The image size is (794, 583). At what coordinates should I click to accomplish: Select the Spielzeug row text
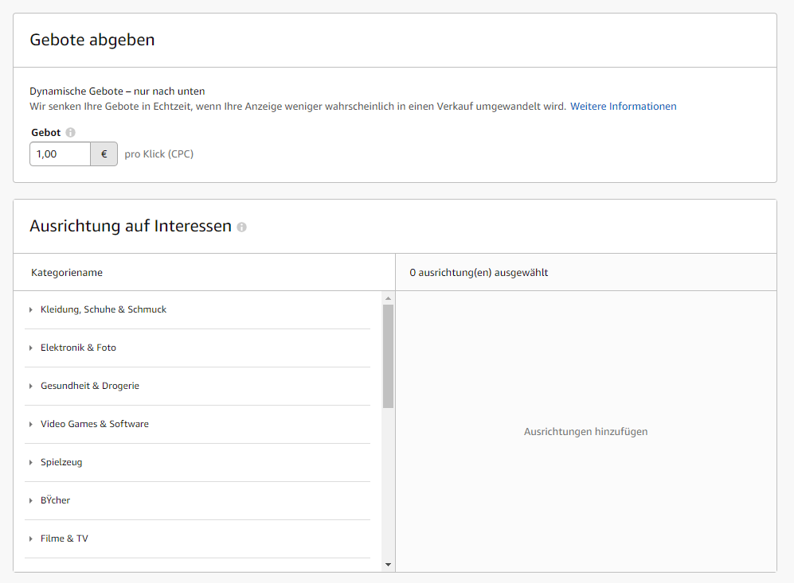(61, 462)
